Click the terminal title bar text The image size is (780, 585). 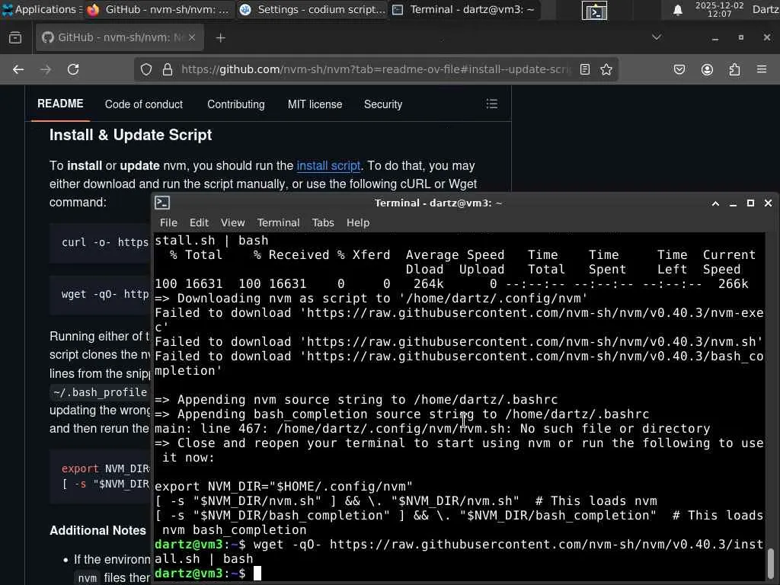click(438, 203)
